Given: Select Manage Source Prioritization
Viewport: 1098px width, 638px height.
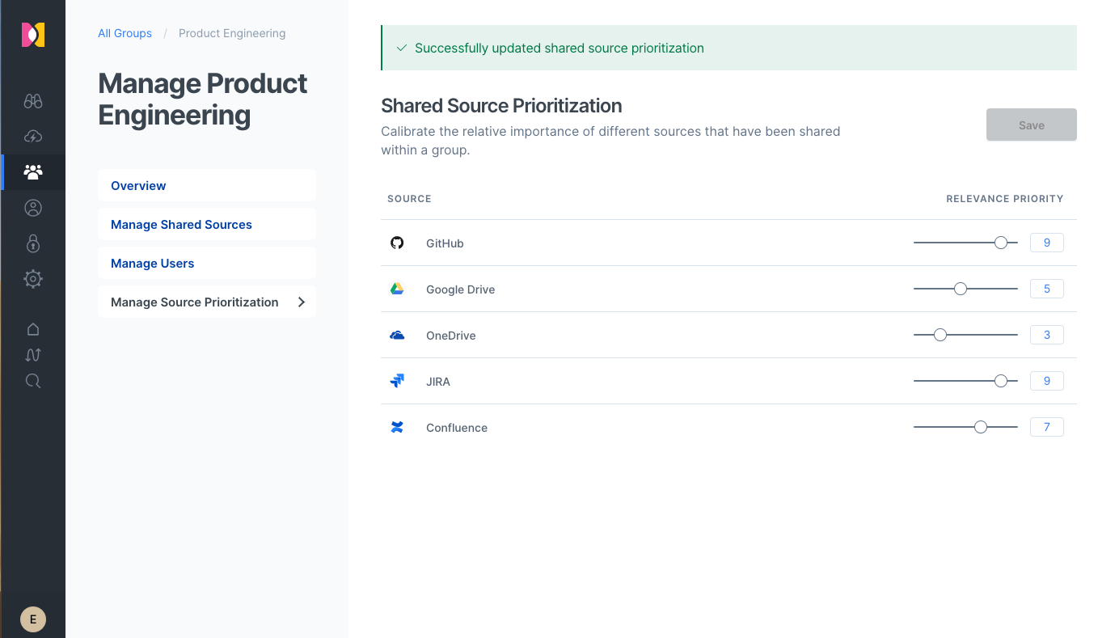Looking at the screenshot, I should (207, 302).
